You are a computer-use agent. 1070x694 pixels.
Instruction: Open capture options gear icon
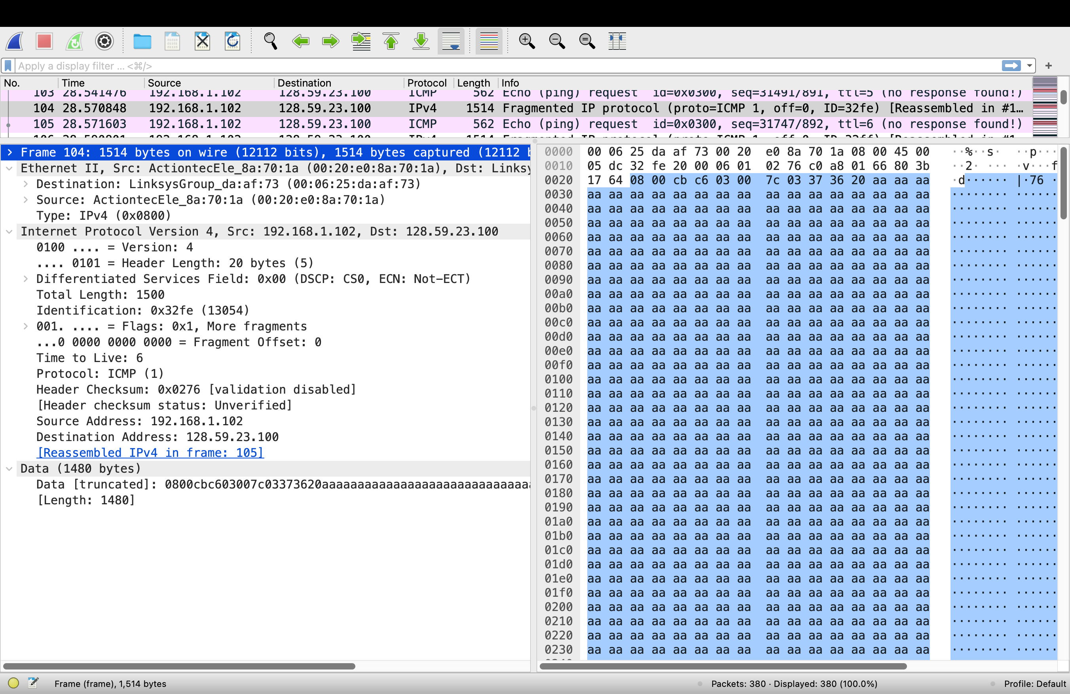[104, 41]
